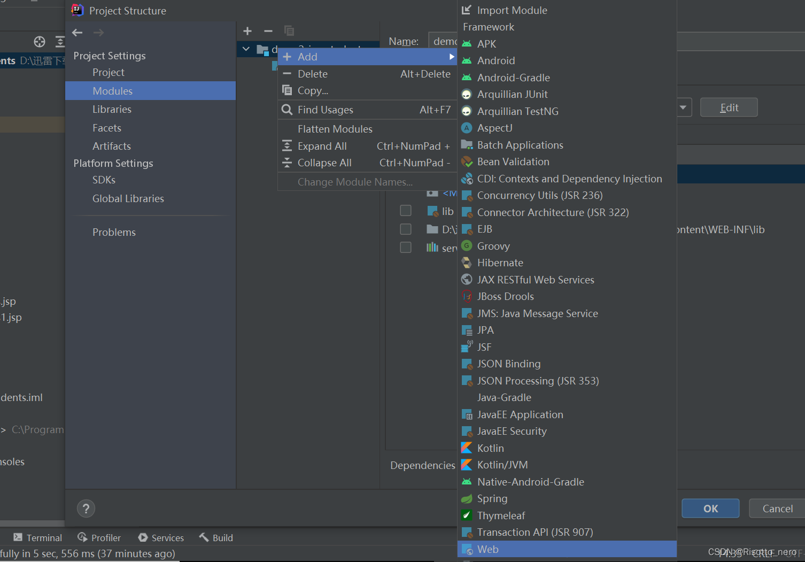Choose Find Usages menu entry

[x=368, y=110]
